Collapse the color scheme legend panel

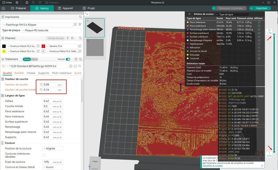[189, 14]
